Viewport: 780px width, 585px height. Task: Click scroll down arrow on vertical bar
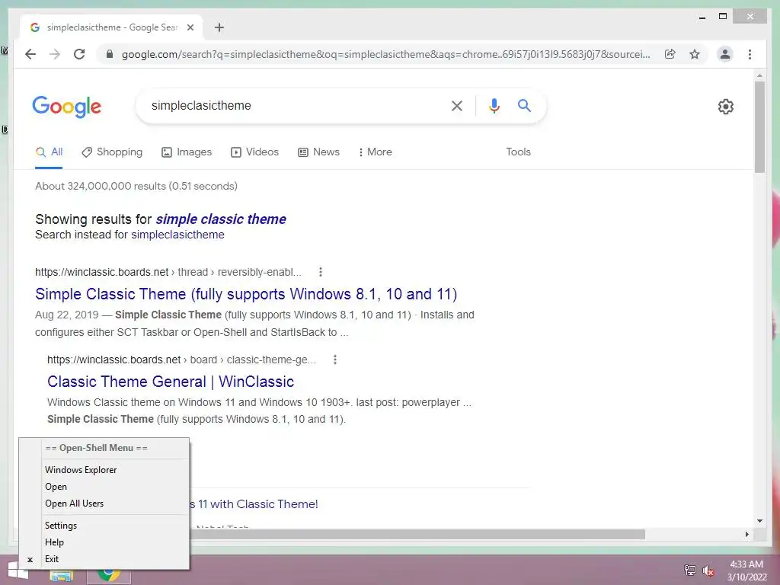point(759,521)
